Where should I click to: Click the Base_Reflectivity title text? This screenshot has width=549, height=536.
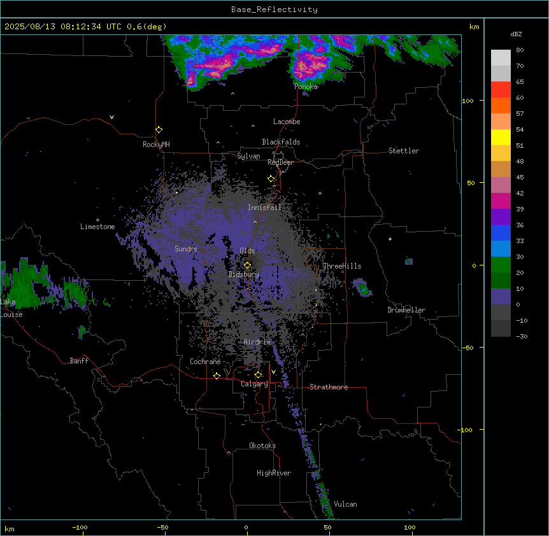(274, 10)
